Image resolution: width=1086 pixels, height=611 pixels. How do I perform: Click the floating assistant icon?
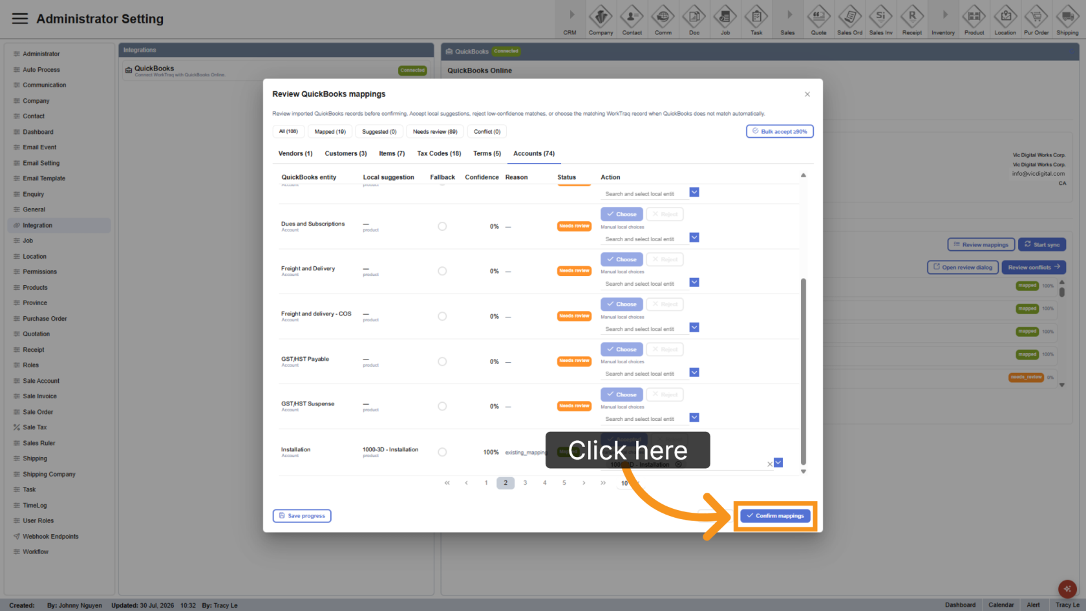[1067, 589]
